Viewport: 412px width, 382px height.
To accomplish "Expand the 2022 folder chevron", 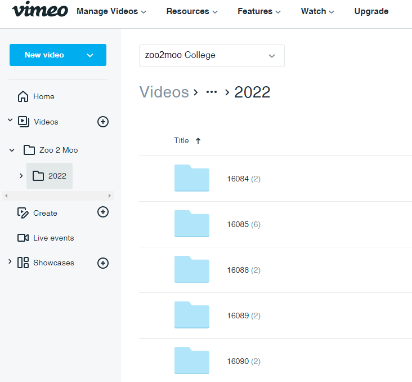I will click(x=21, y=176).
